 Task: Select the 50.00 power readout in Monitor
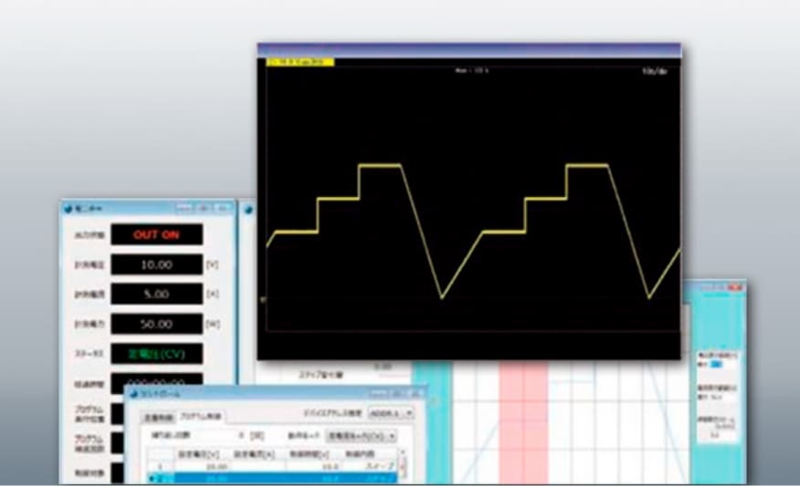click(157, 324)
